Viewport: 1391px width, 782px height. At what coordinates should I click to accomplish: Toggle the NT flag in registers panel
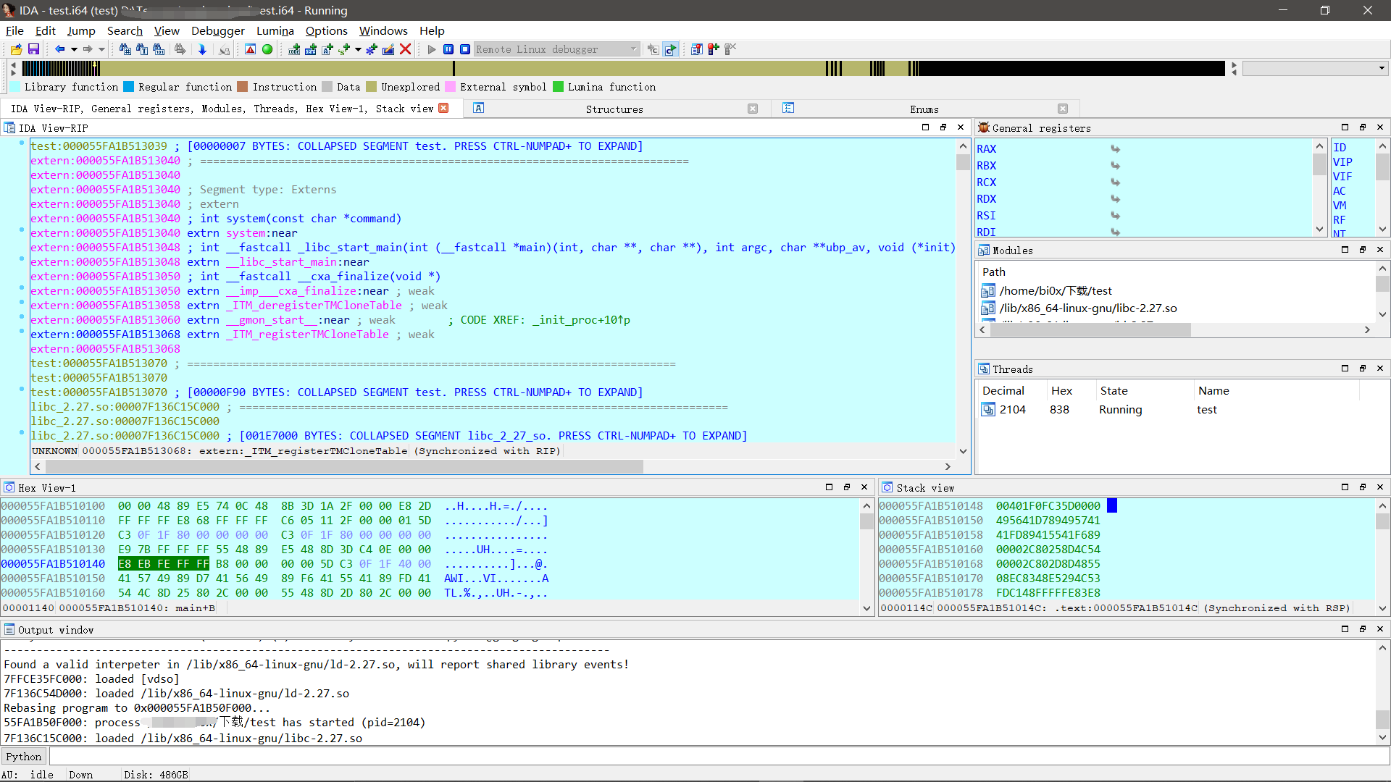pos(1340,233)
